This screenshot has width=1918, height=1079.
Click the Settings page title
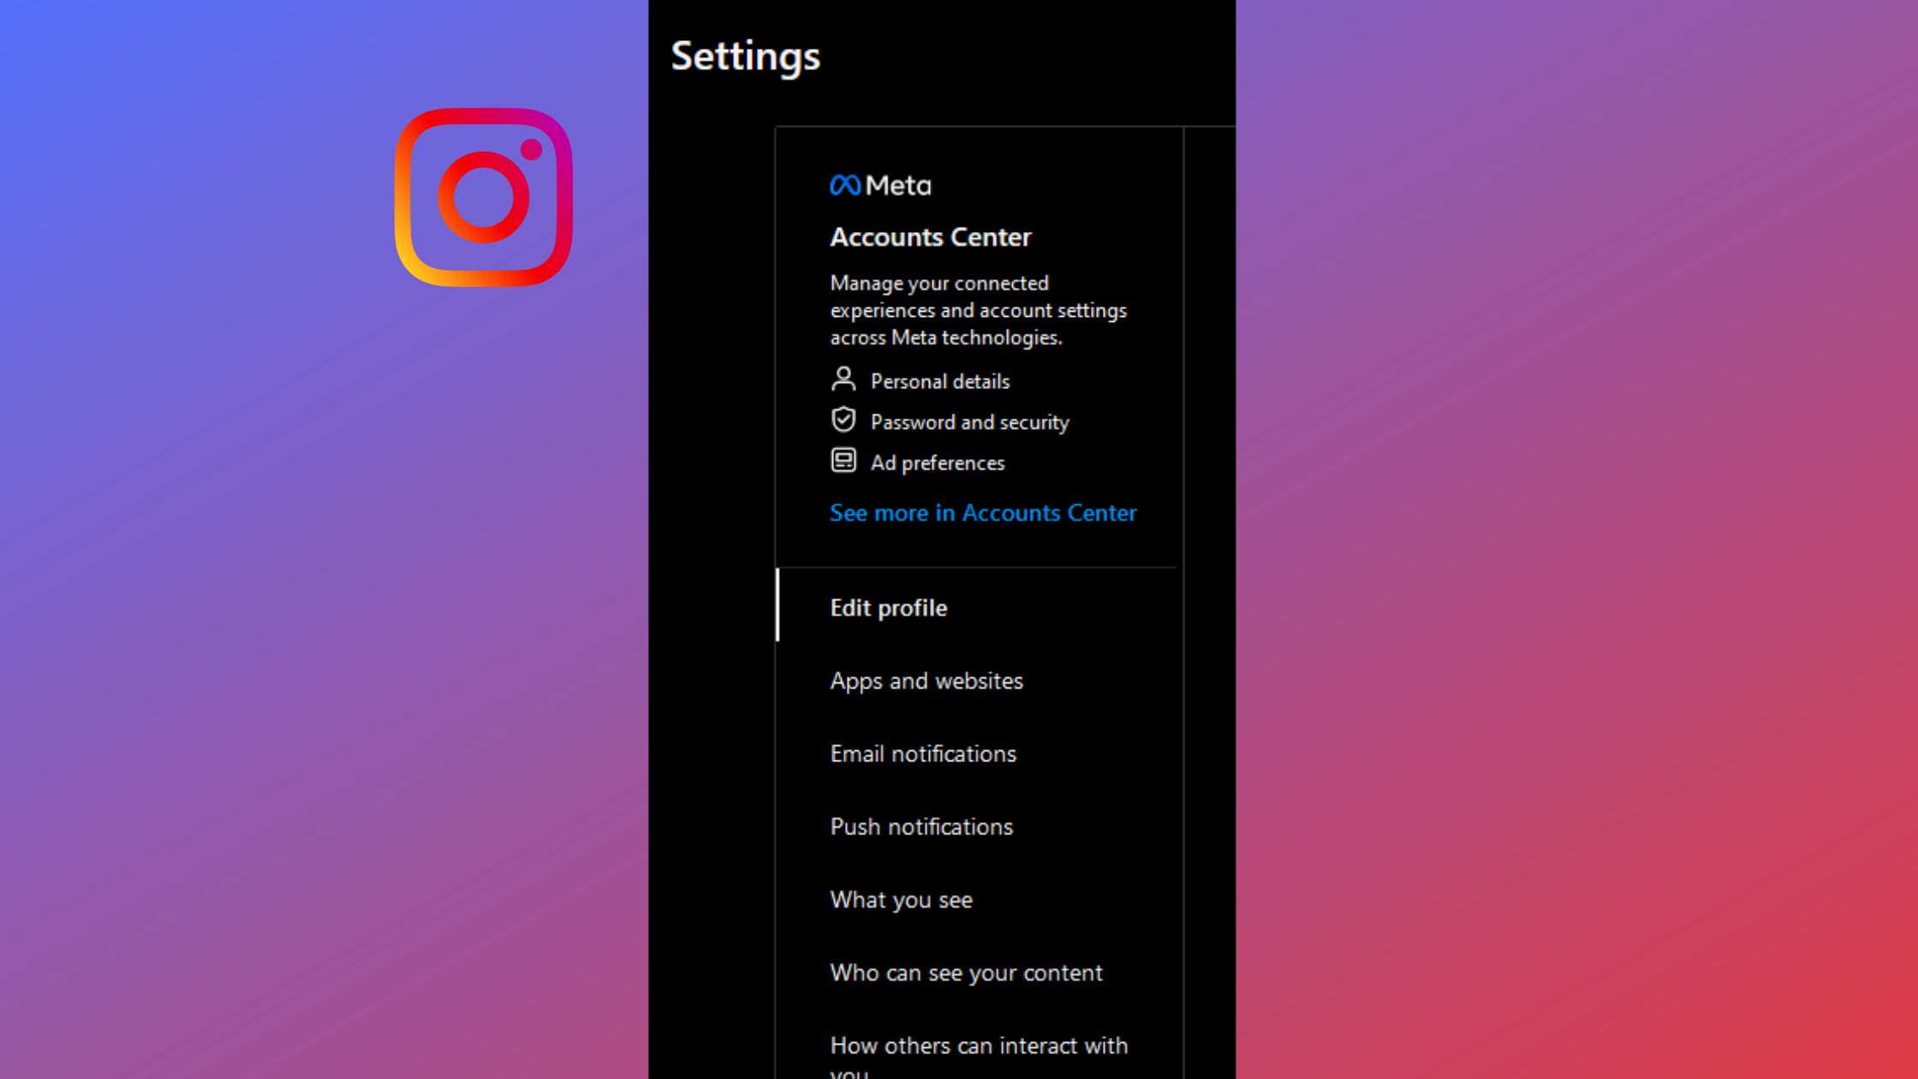745,57
